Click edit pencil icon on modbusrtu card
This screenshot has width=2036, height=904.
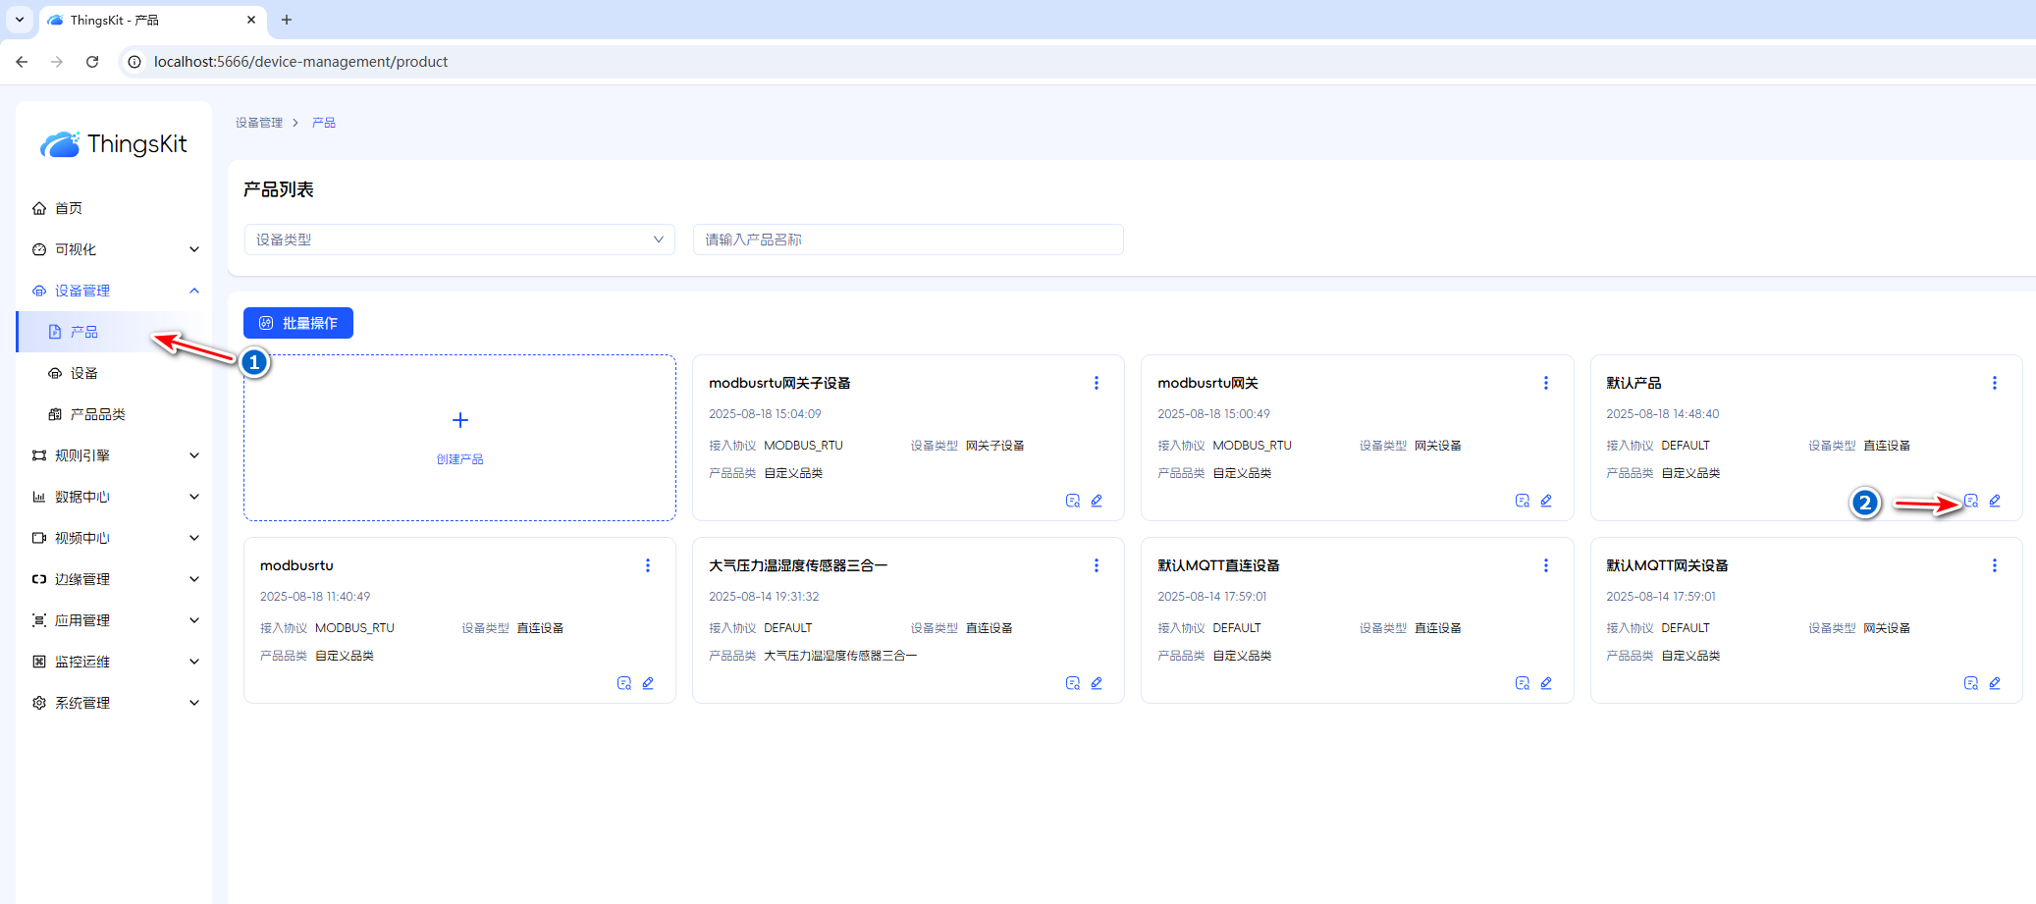point(648,683)
